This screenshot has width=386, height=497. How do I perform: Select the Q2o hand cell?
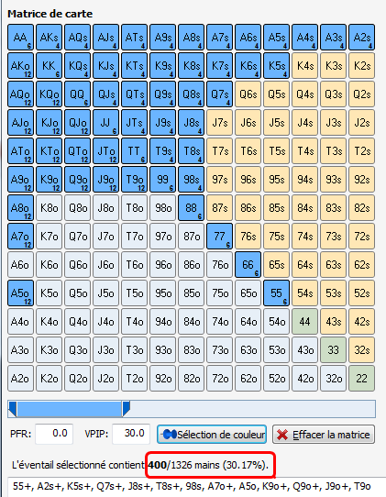78,379
